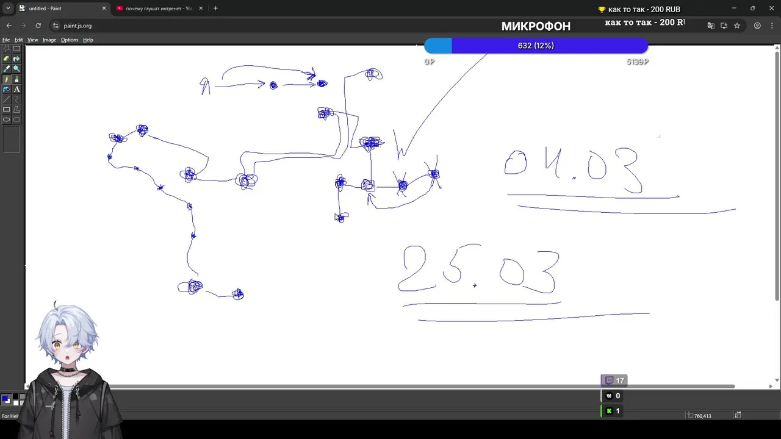Click the Twitch viewer count showing 17
781x439 pixels.
[x=614, y=380]
